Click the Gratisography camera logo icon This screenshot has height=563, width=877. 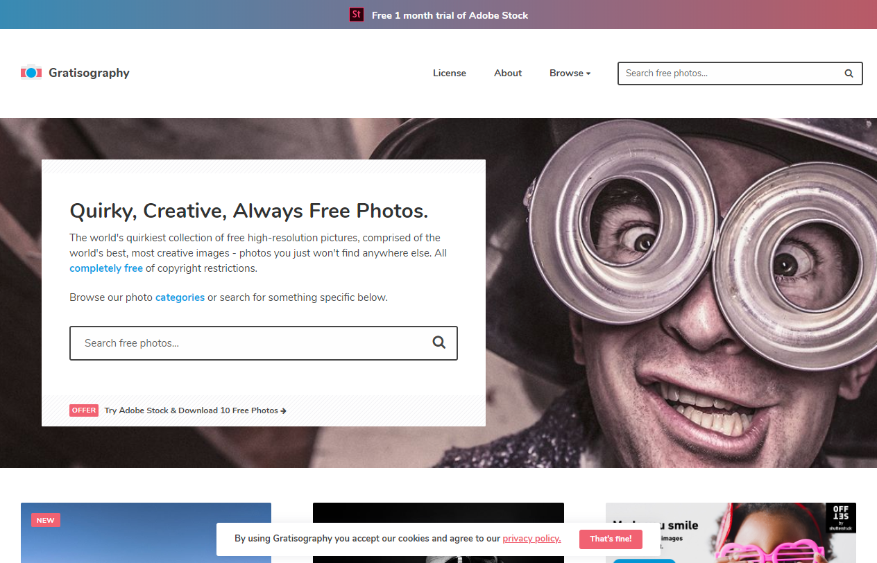tap(31, 72)
